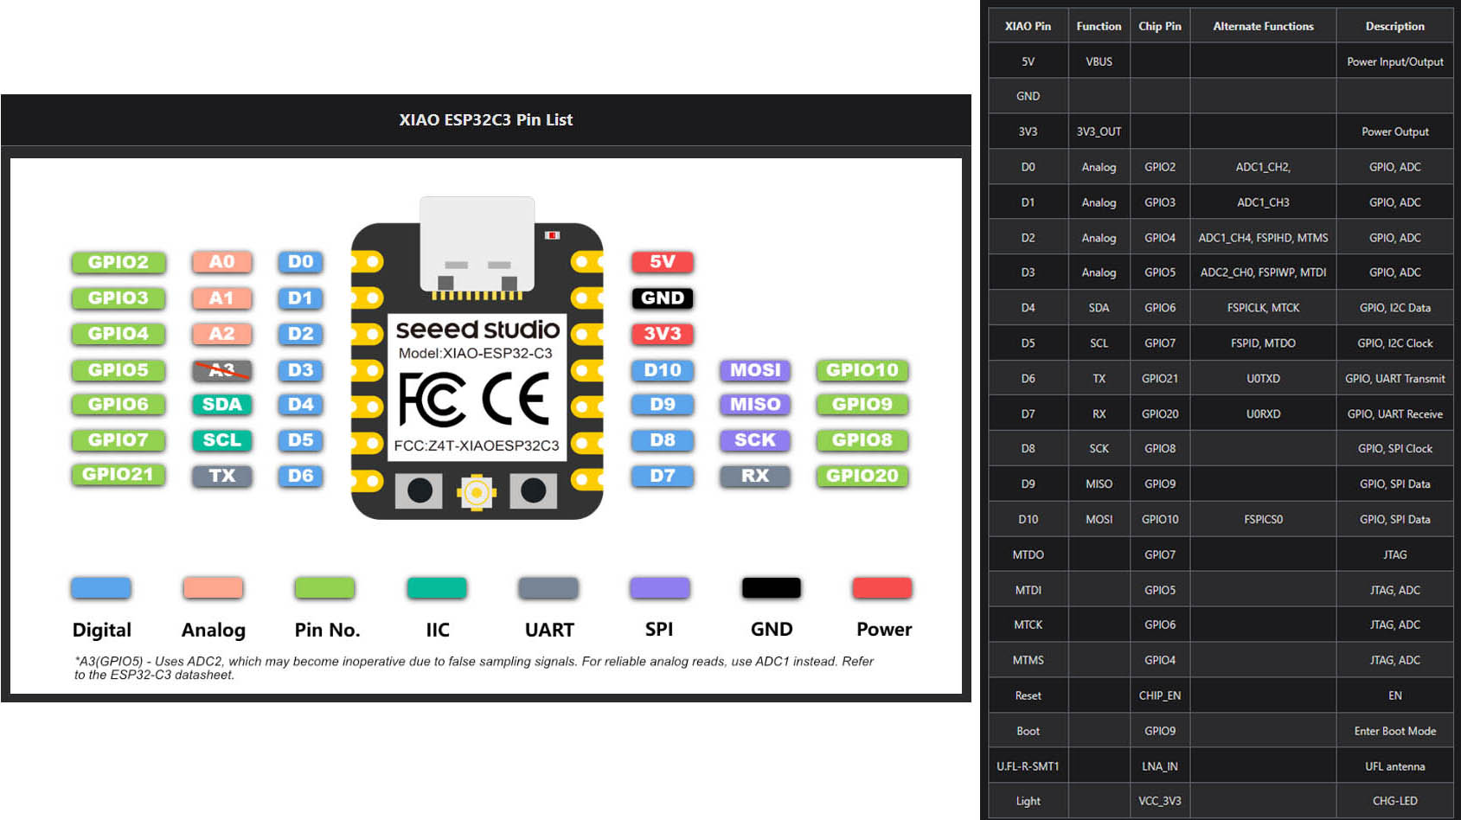Click the "LNA_IN" cell in the table
Image resolution: width=1461 pixels, height=820 pixels.
click(x=1160, y=766)
